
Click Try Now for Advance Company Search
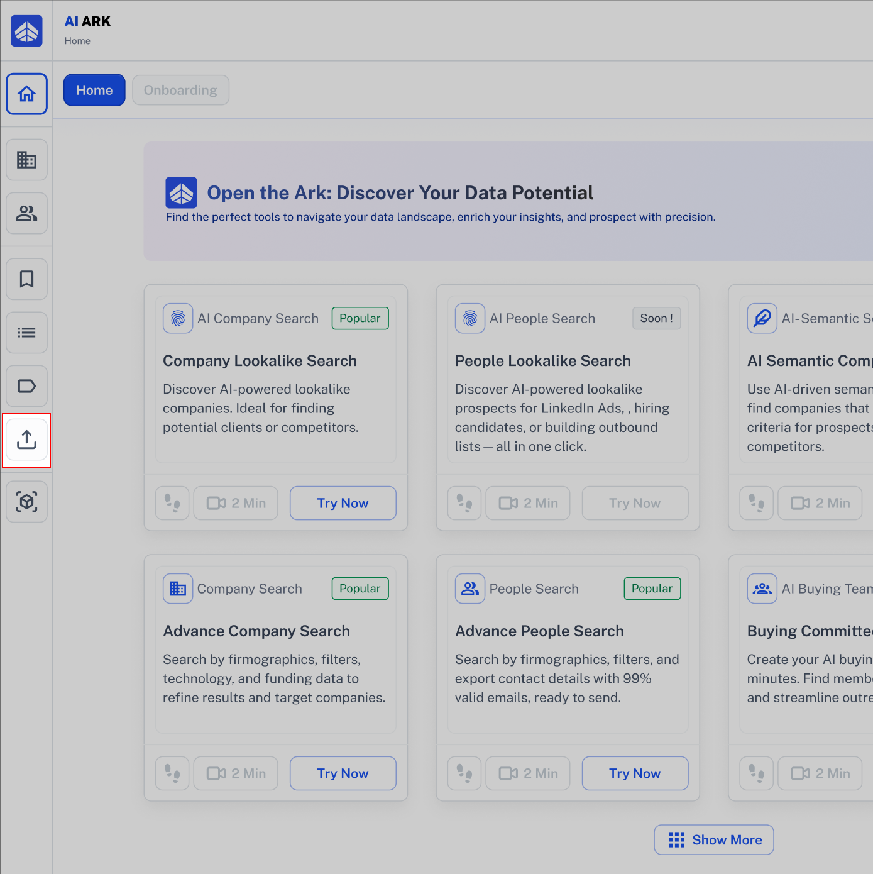[343, 774]
